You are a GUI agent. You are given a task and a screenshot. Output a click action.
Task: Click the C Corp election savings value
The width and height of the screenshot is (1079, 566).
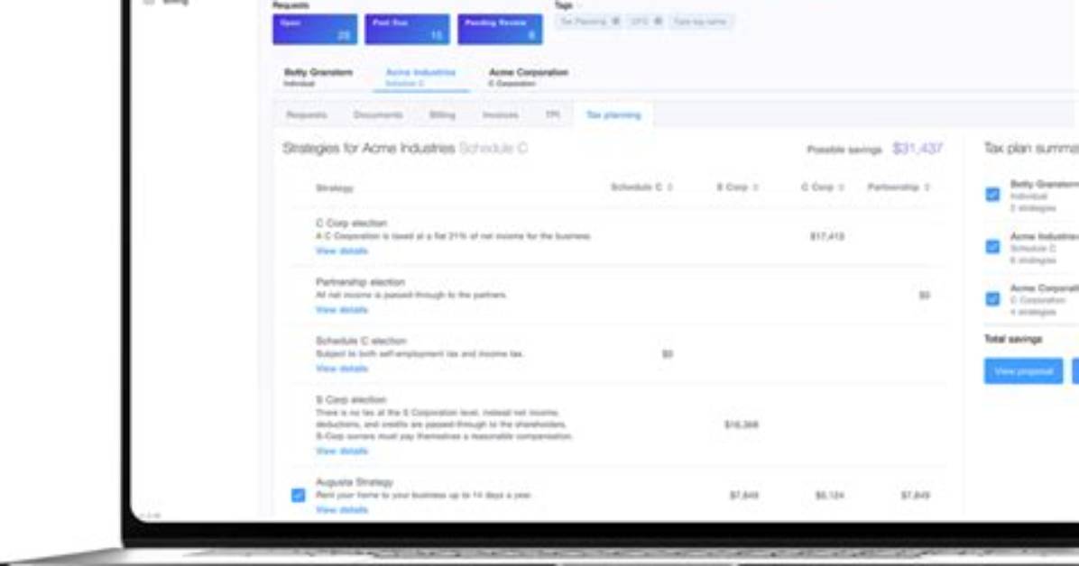pyautogui.click(x=826, y=236)
